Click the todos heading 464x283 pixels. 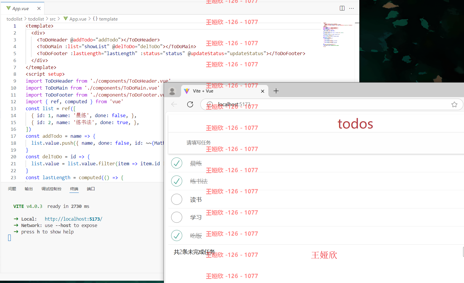[x=355, y=124]
